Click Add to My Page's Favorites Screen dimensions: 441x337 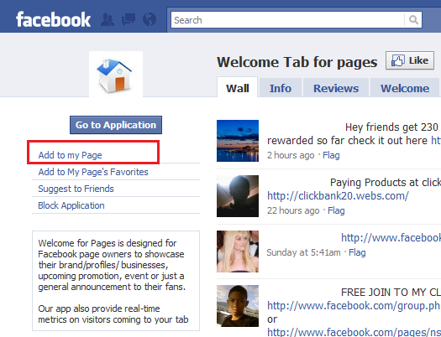click(x=93, y=172)
